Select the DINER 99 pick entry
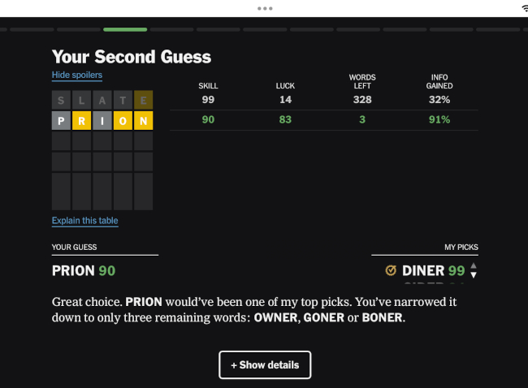Image resolution: width=528 pixels, height=388 pixels. pyautogui.click(x=433, y=270)
